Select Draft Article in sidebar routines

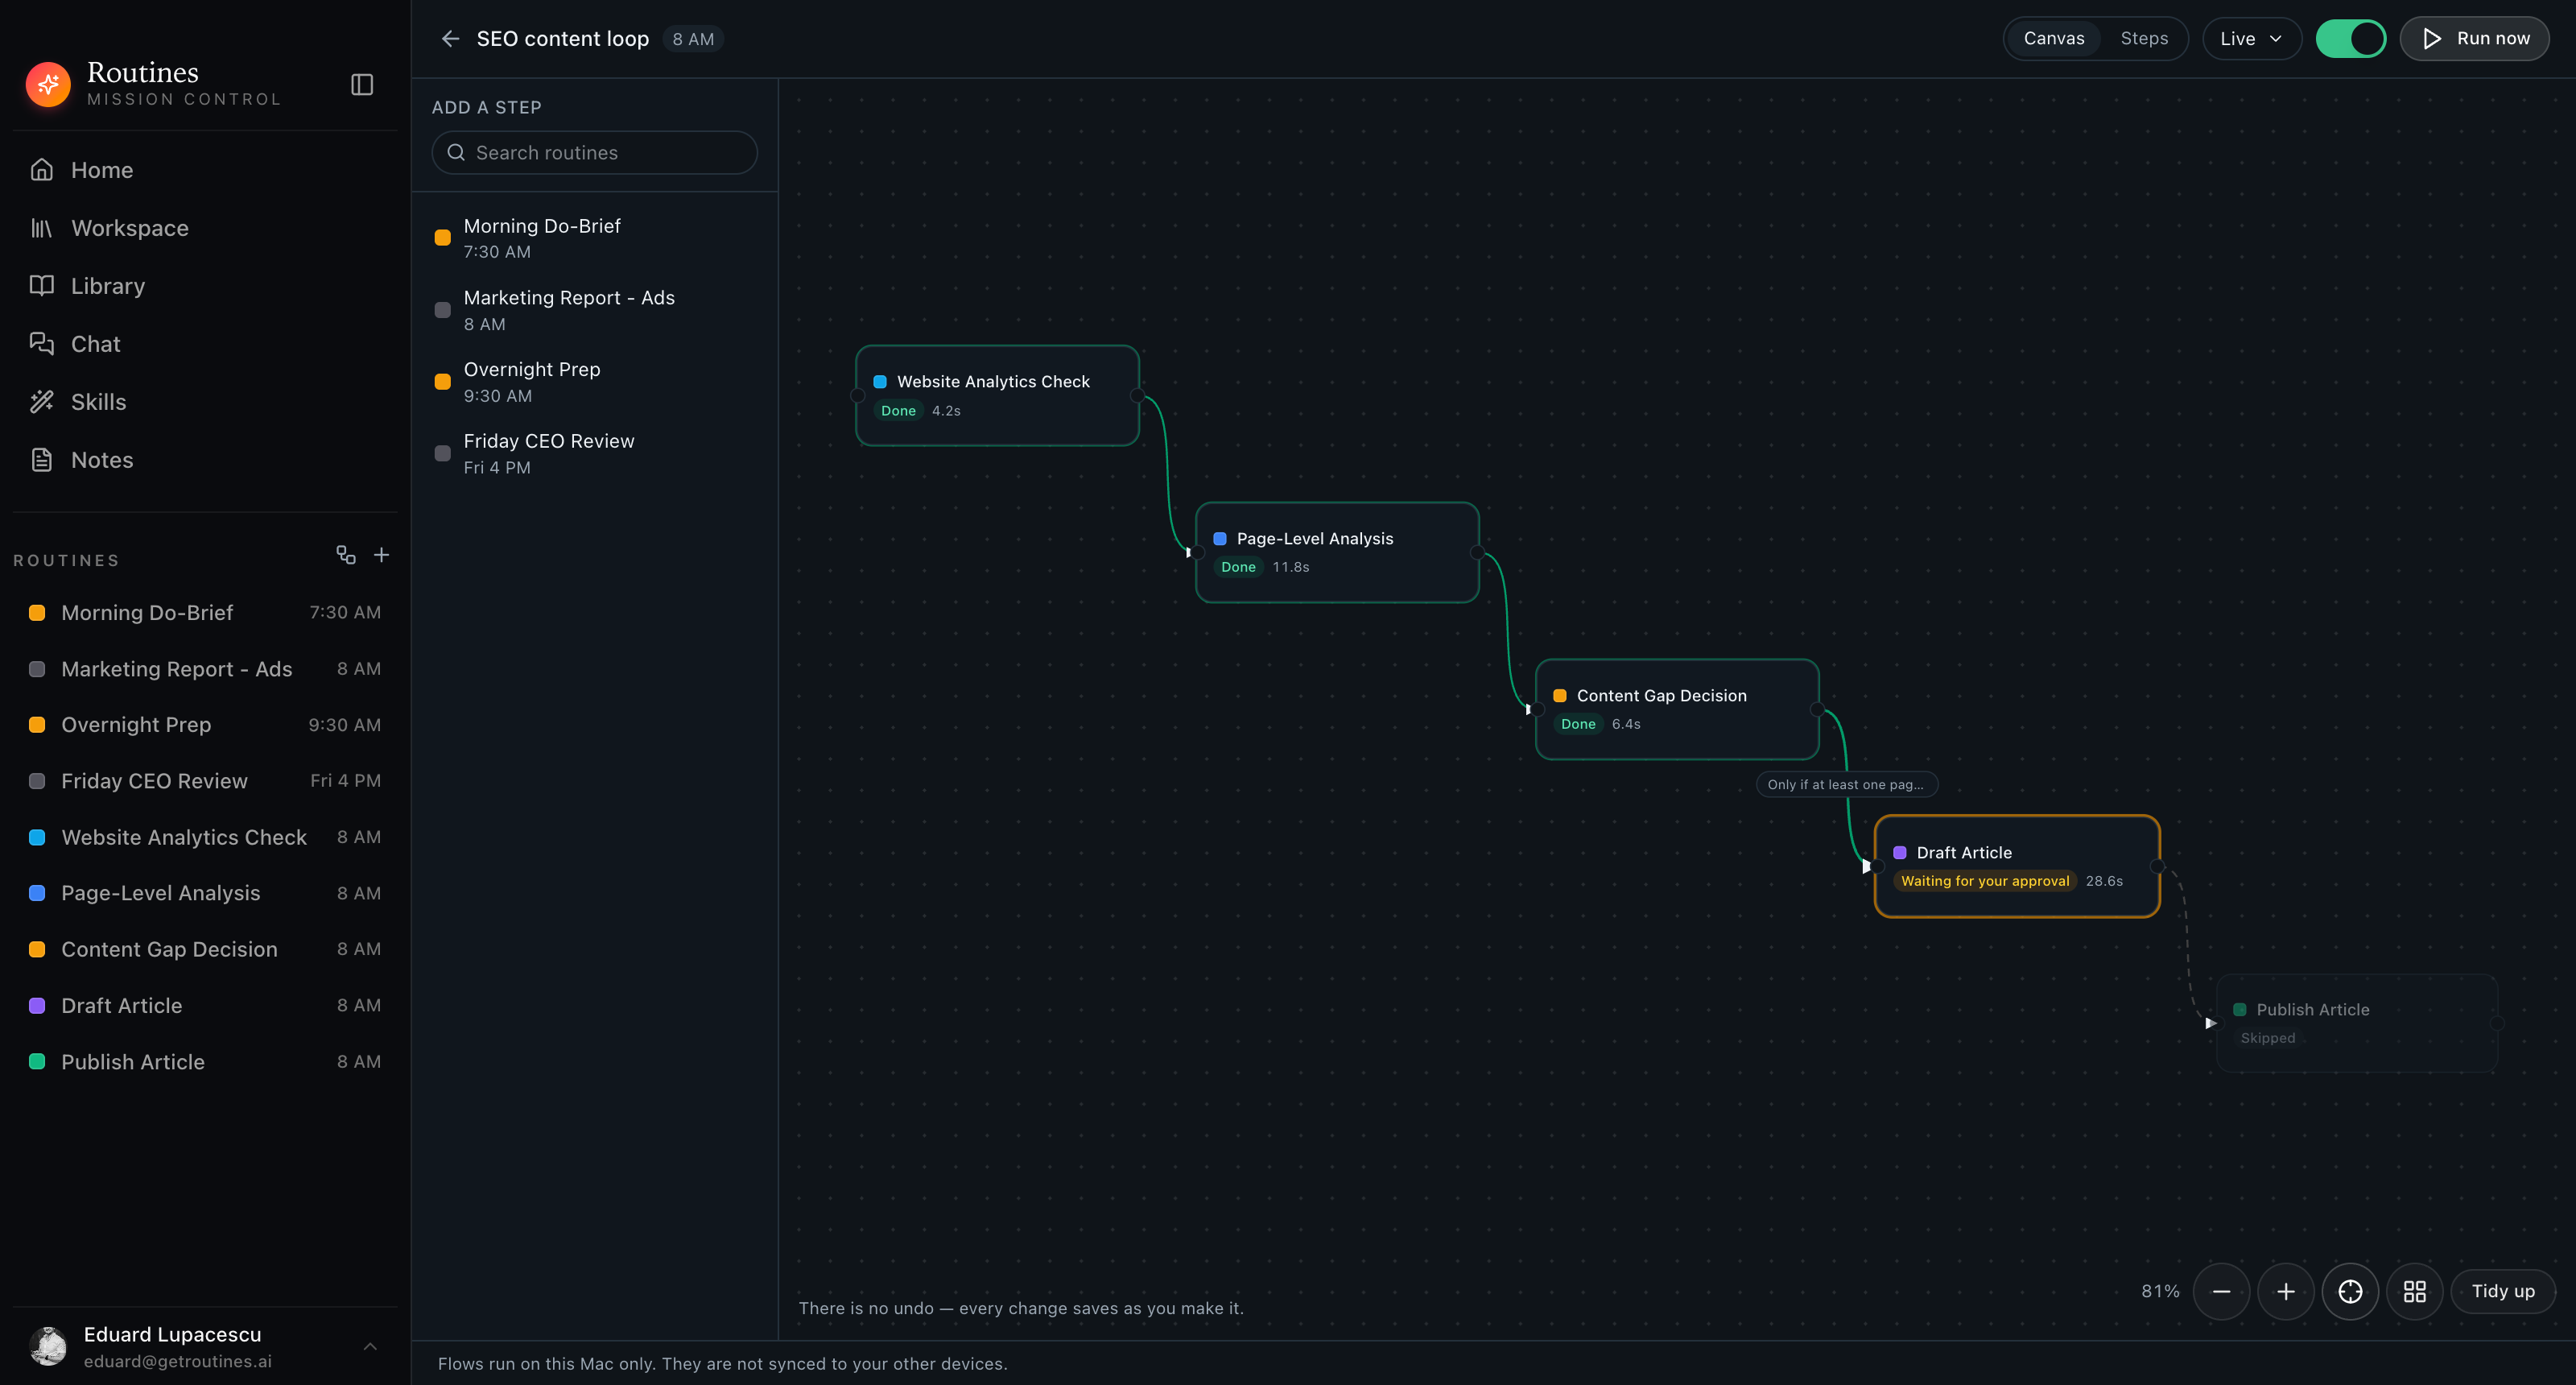pos(205,1006)
